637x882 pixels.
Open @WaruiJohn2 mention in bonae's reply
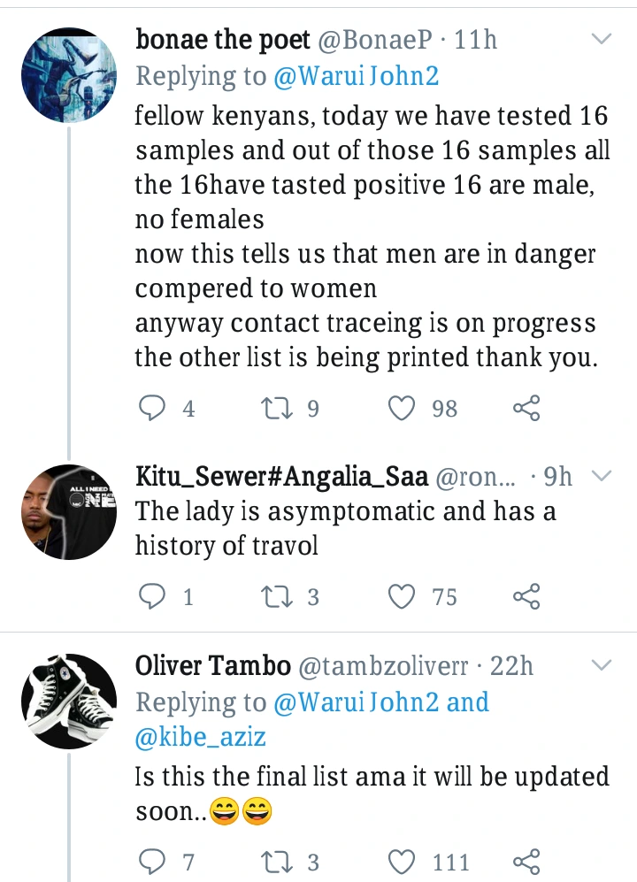coord(357,76)
